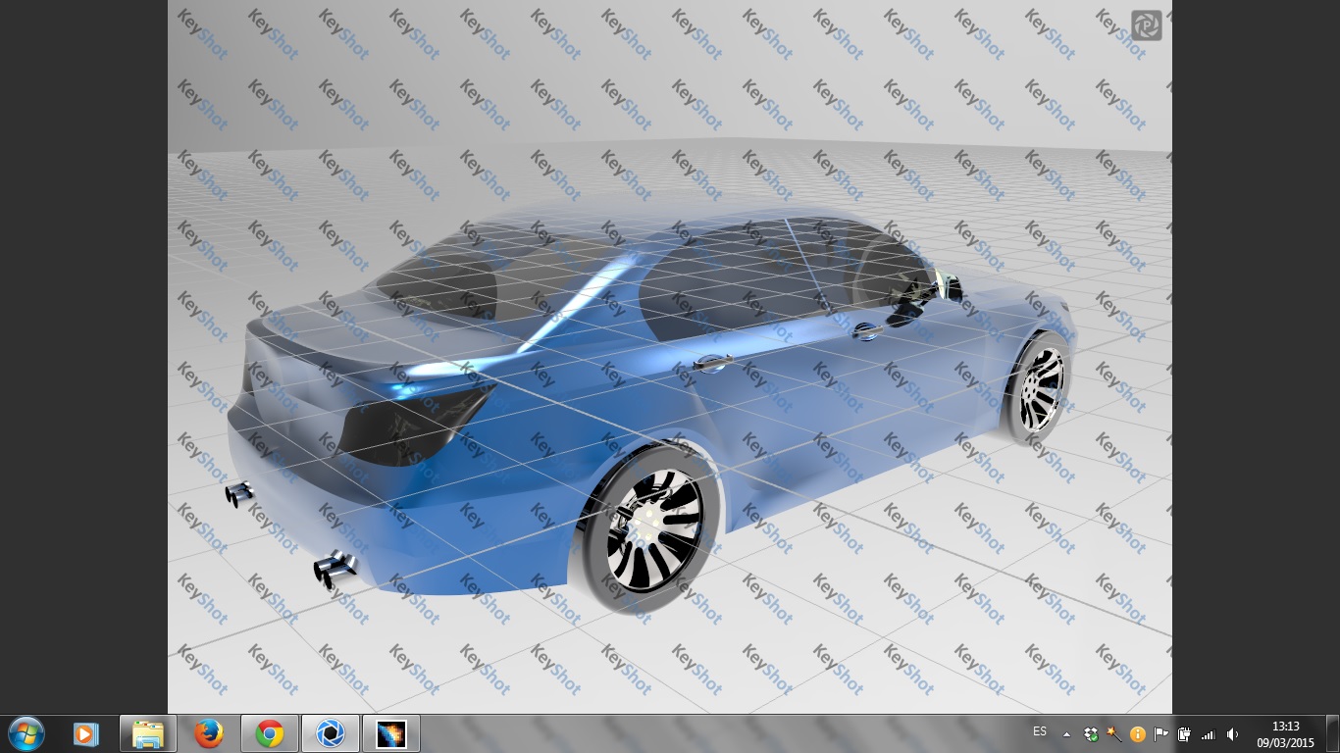Open the orange info tray icon
This screenshot has height=753, width=1340.
(1138, 733)
